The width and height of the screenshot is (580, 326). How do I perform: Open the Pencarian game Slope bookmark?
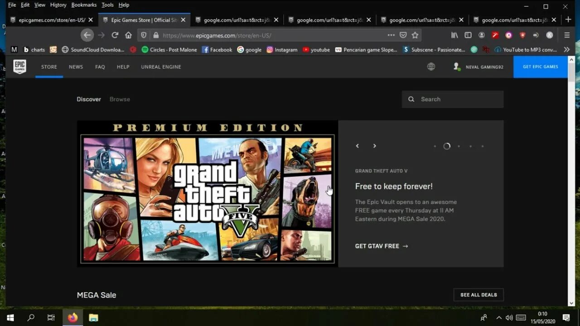[x=366, y=49]
